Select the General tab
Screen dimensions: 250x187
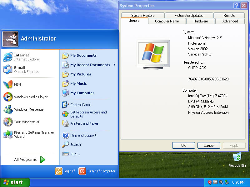(134, 21)
